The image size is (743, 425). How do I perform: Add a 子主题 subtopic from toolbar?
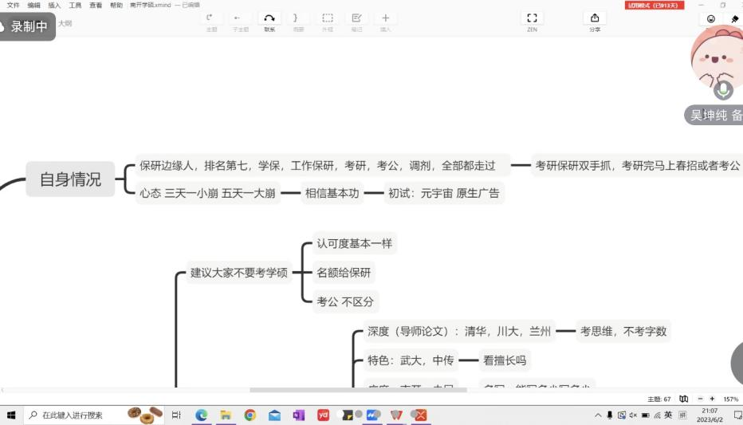pos(240,22)
